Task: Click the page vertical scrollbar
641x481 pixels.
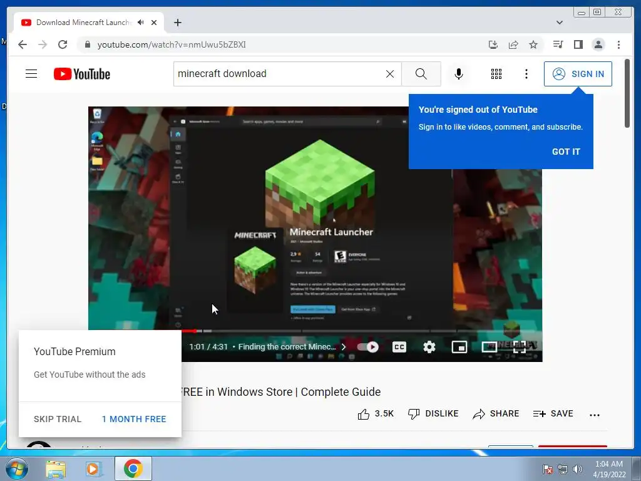Action: tap(627, 93)
